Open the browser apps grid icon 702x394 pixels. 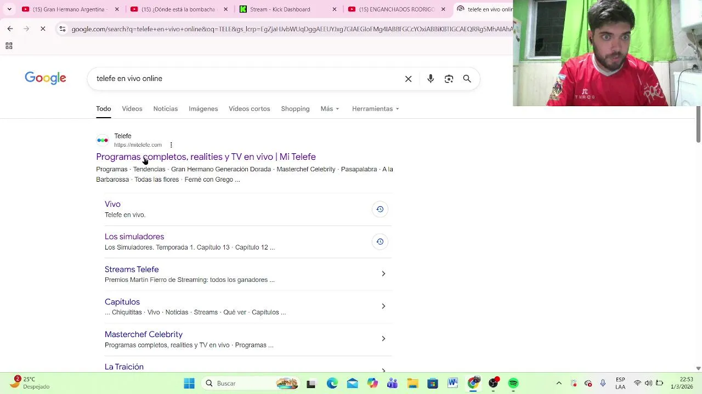point(9,46)
